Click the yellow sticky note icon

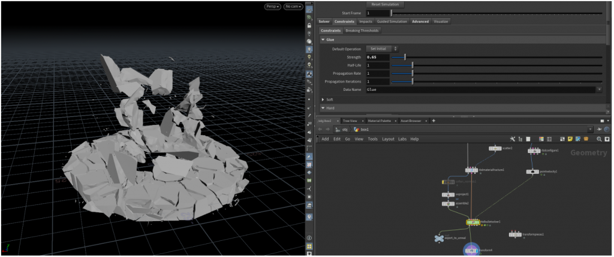coord(570,139)
